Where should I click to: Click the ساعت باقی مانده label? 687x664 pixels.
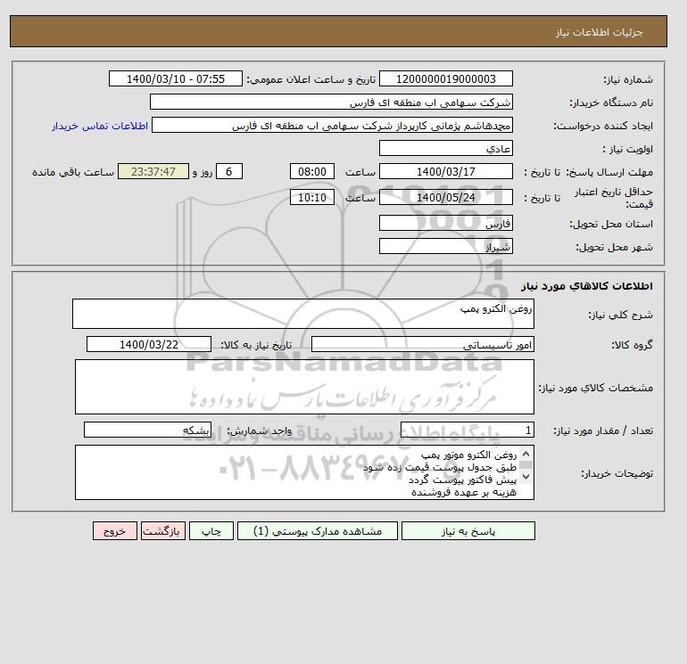pyautogui.click(x=73, y=172)
